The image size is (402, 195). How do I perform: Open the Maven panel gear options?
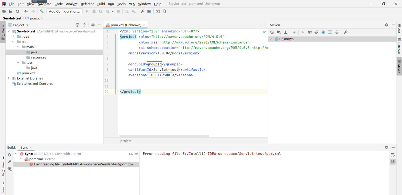coord(386,25)
